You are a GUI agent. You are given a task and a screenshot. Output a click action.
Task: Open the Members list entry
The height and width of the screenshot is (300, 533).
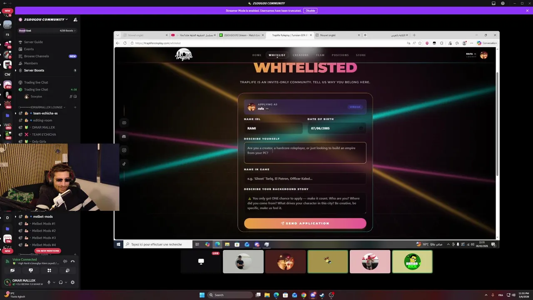(31, 63)
